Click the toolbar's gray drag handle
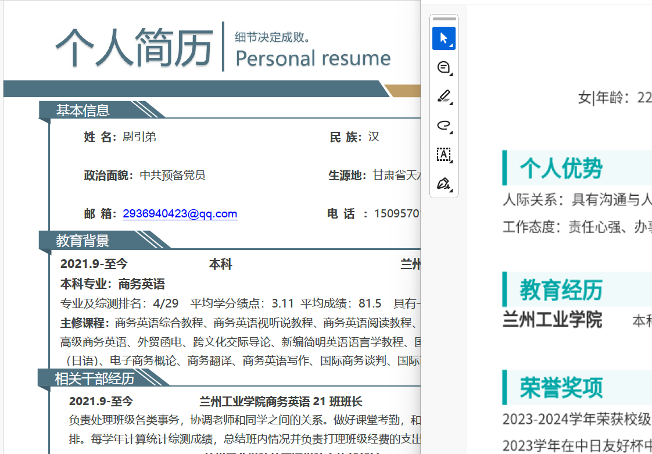652x454 pixels. click(x=445, y=19)
